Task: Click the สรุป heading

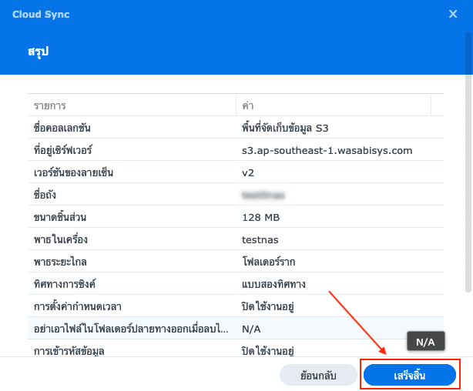Action: [x=38, y=52]
